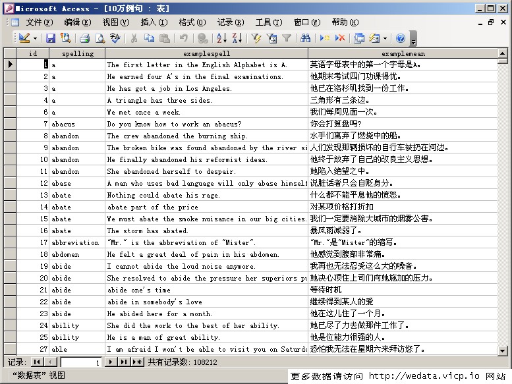The image size is (512, 384).
Task: Paste from clipboard icon
Action: (165, 38)
